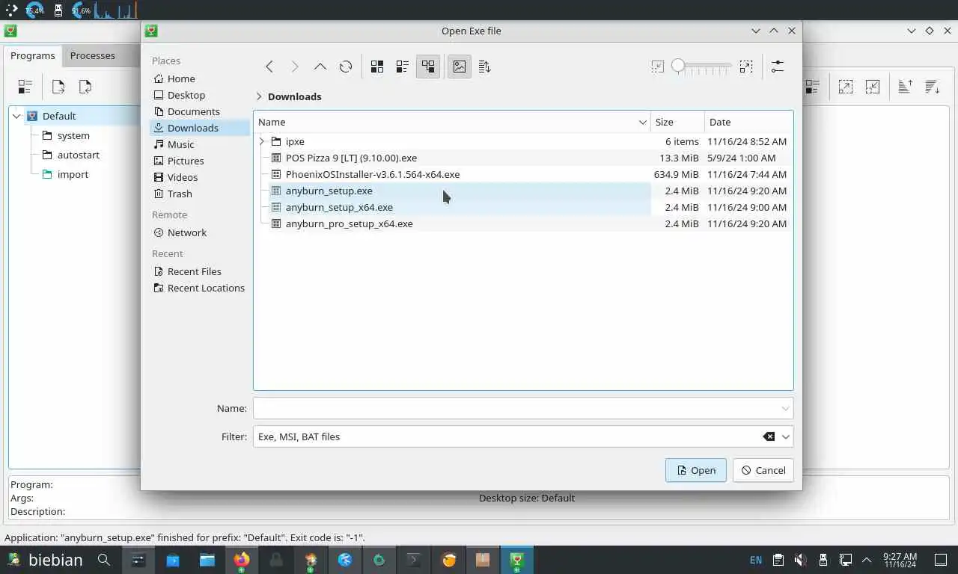The width and height of the screenshot is (958, 574).
Task: Select Pictures in Places
Action: click(200, 161)
